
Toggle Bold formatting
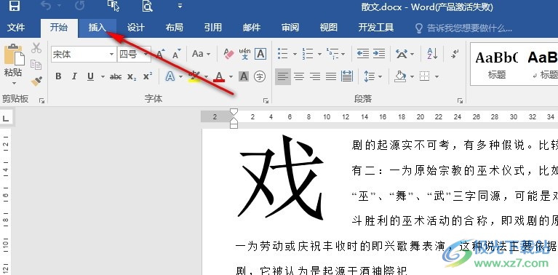coord(58,76)
